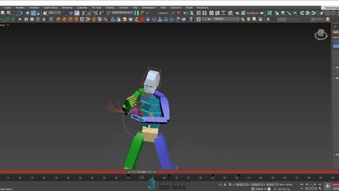Viewport: 339px width, 191px height.
Task: Open the Create tab plus in command panel
Action: tap(335, 27)
